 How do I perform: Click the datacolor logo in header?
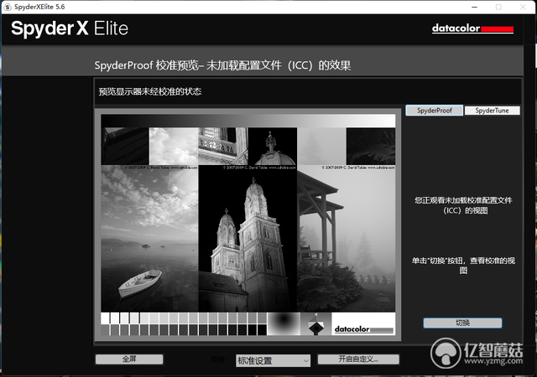472,28
